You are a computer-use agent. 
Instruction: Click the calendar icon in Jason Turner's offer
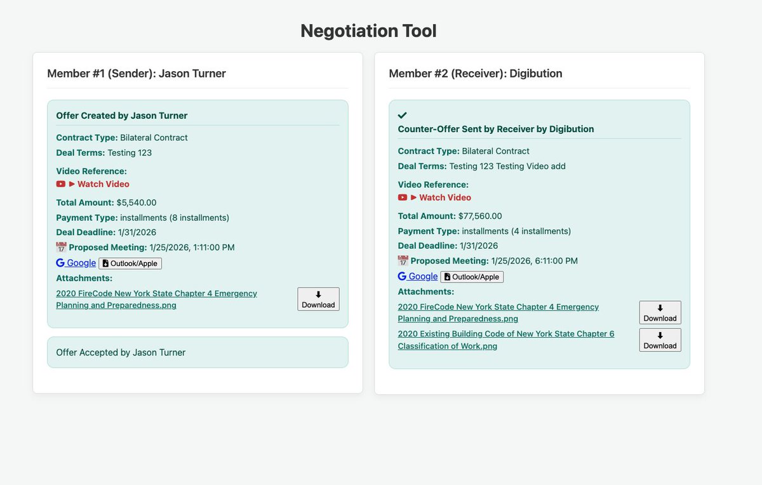click(61, 248)
